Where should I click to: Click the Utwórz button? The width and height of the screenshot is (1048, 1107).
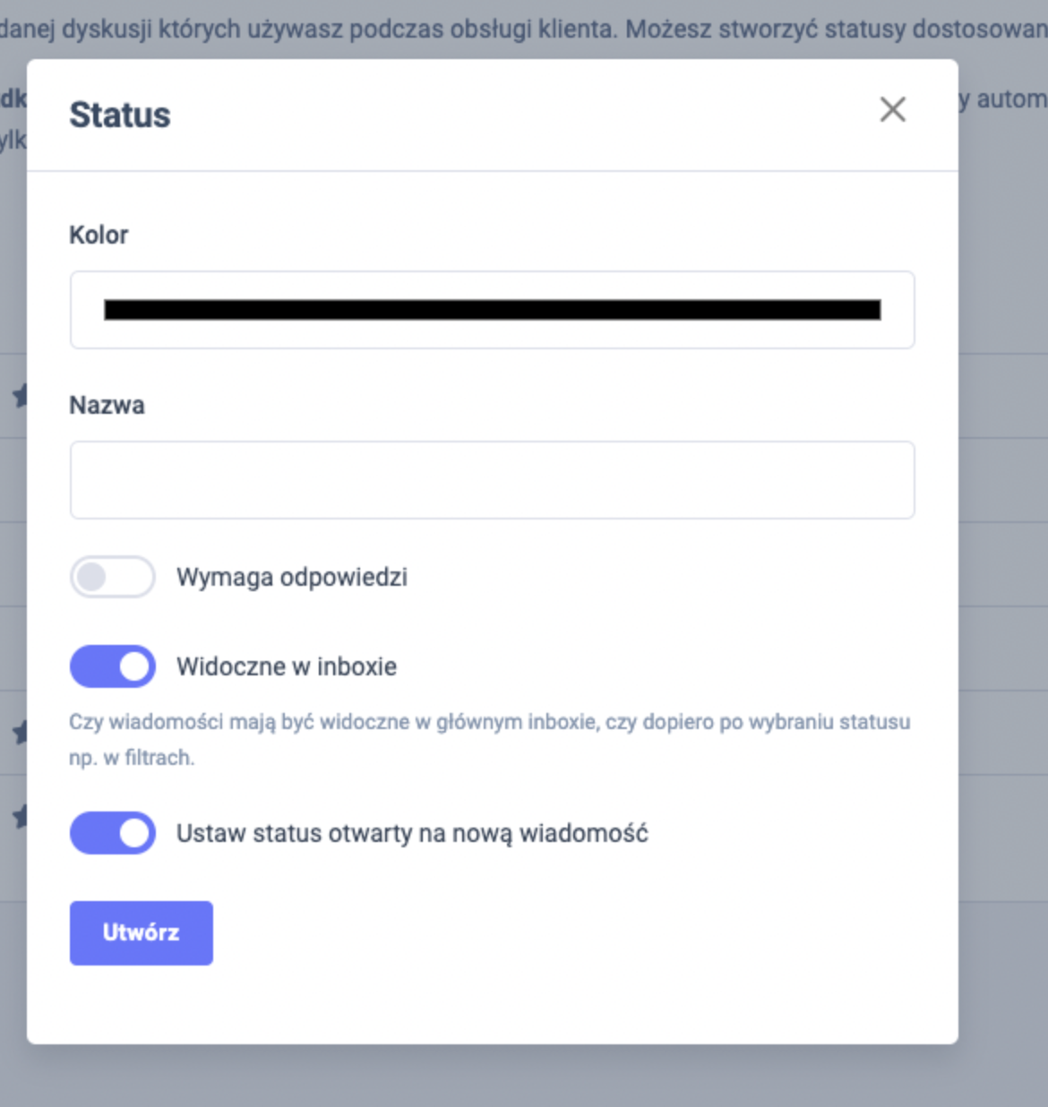pos(141,933)
